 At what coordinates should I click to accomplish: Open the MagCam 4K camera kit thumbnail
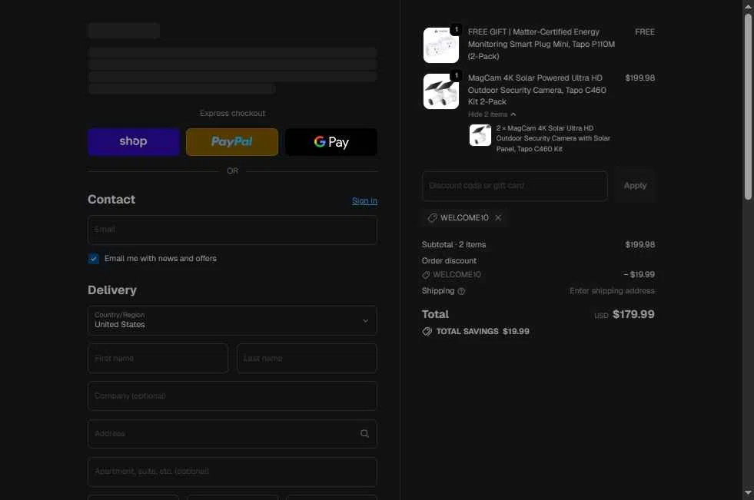coord(441,91)
